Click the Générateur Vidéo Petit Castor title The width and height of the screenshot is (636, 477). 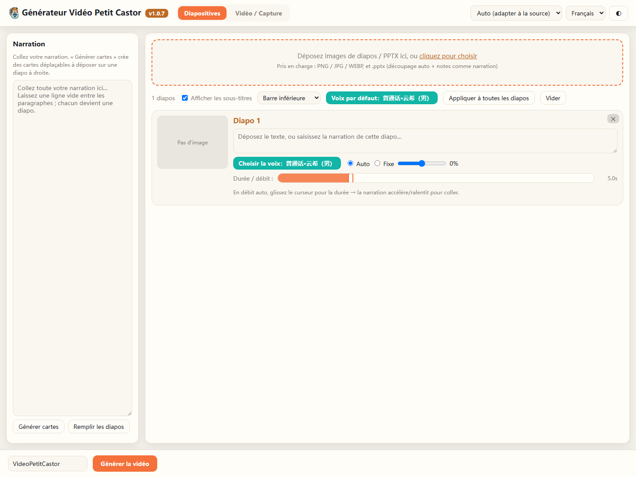coord(82,13)
